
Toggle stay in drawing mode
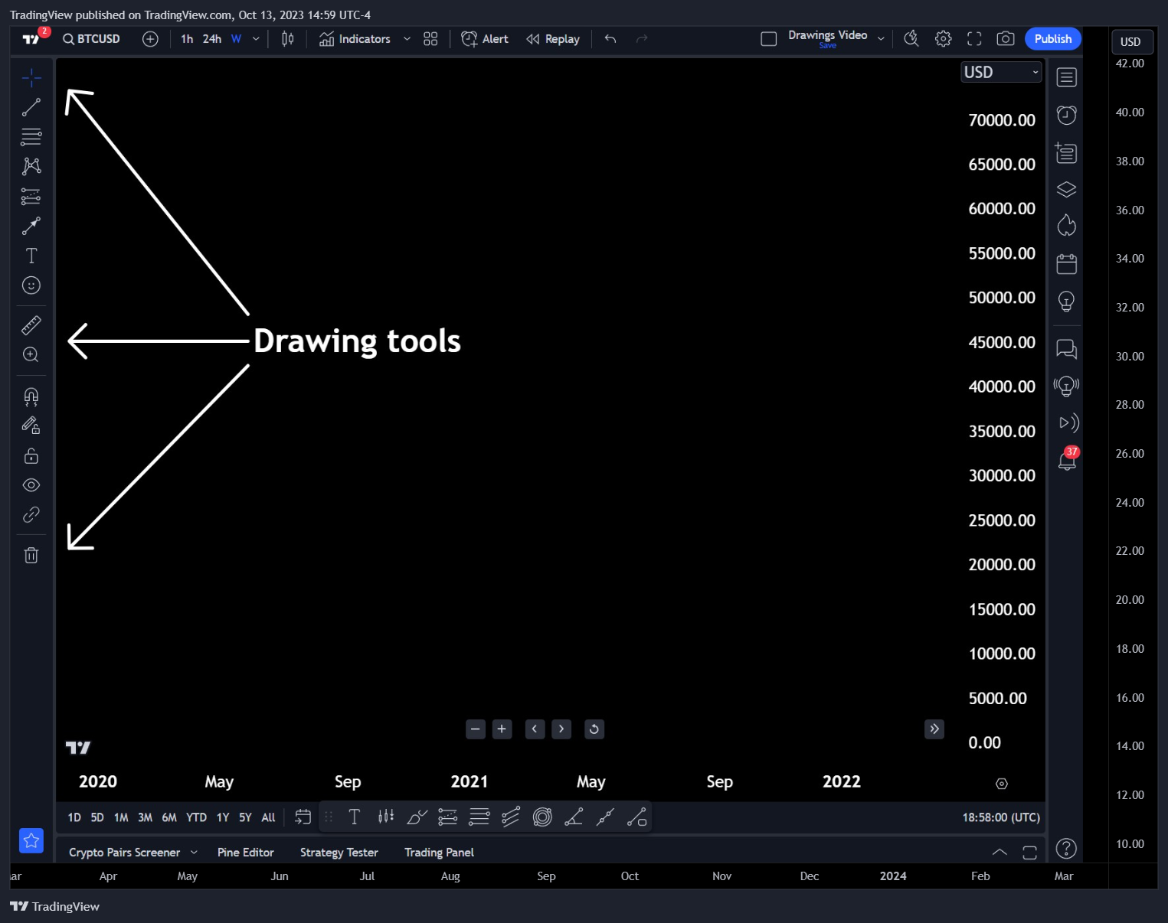pos(31,426)
